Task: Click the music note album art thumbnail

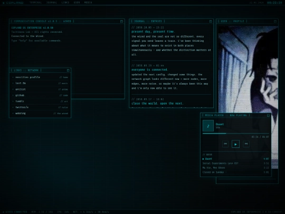Action: 208,126
